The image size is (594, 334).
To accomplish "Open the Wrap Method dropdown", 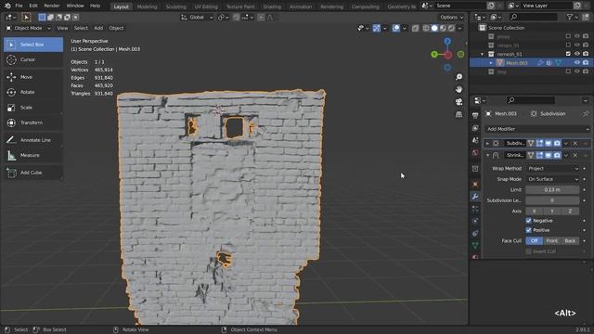I will pos(553,168).
